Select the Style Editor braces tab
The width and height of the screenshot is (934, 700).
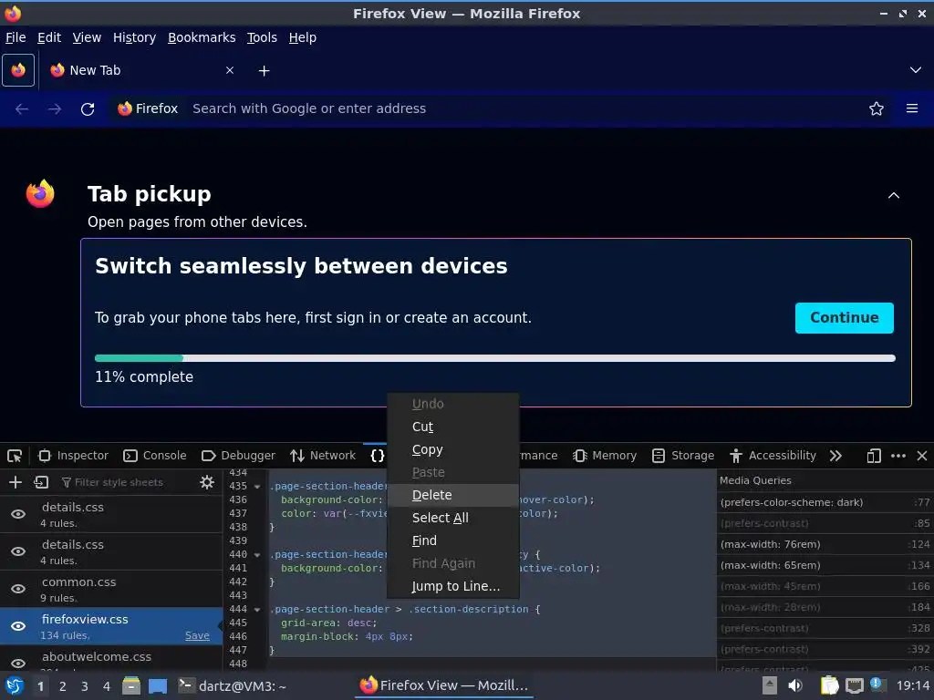pos(377,456)
